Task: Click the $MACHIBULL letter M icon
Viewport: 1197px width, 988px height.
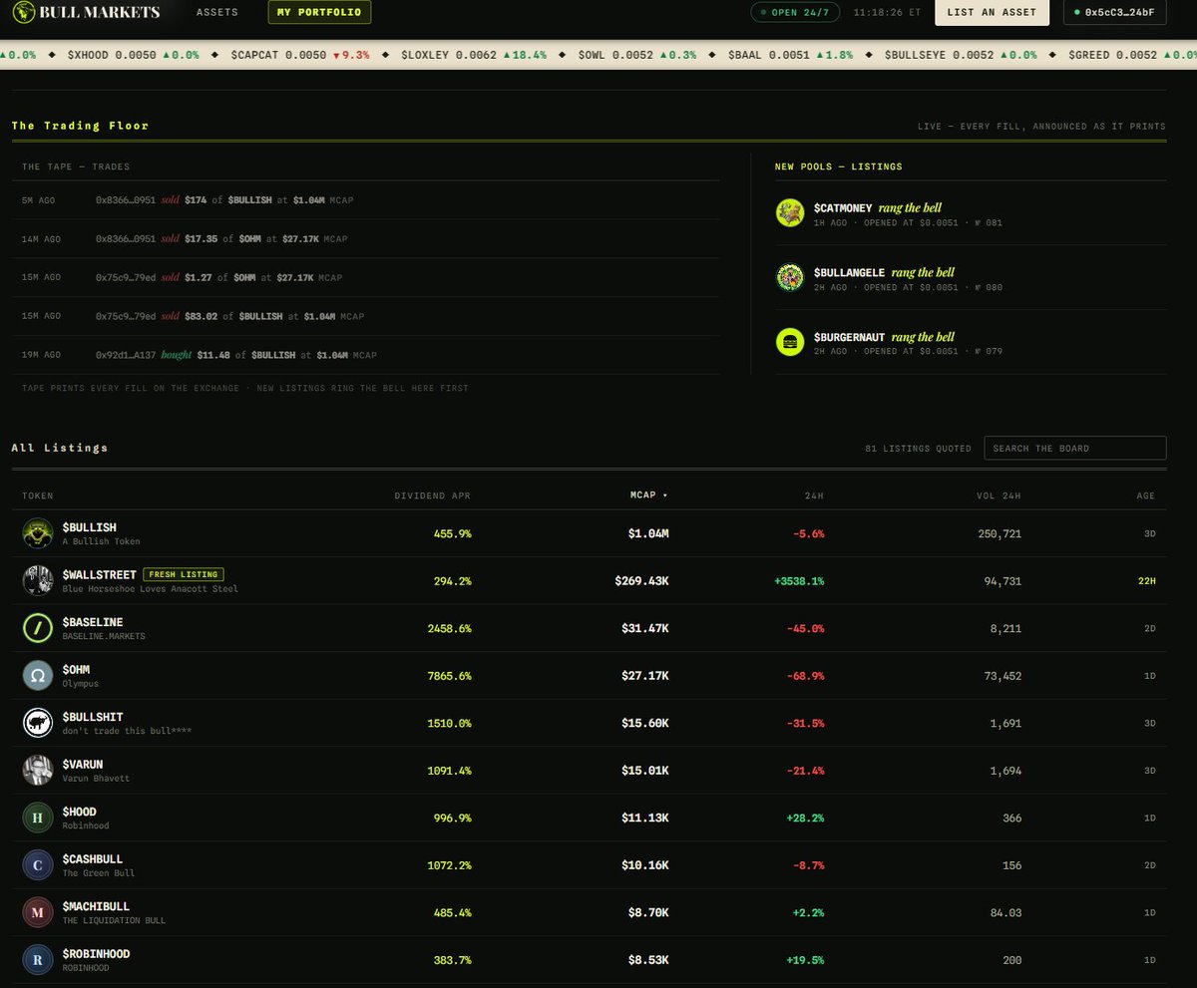Action: click(x=37, y=912)
